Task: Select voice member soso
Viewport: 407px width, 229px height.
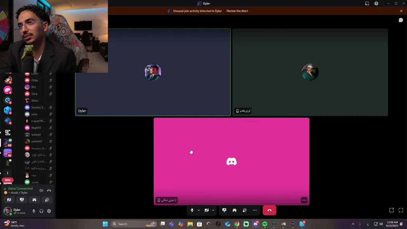Action: 38,114
